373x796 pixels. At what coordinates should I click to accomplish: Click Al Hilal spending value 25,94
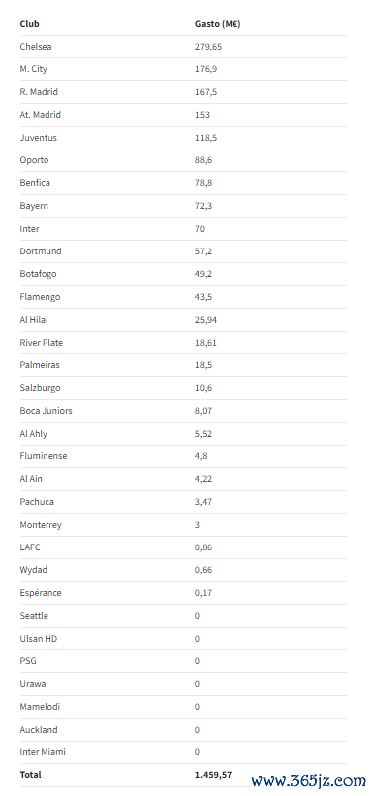pyautogui.click(x=206, y=320)
